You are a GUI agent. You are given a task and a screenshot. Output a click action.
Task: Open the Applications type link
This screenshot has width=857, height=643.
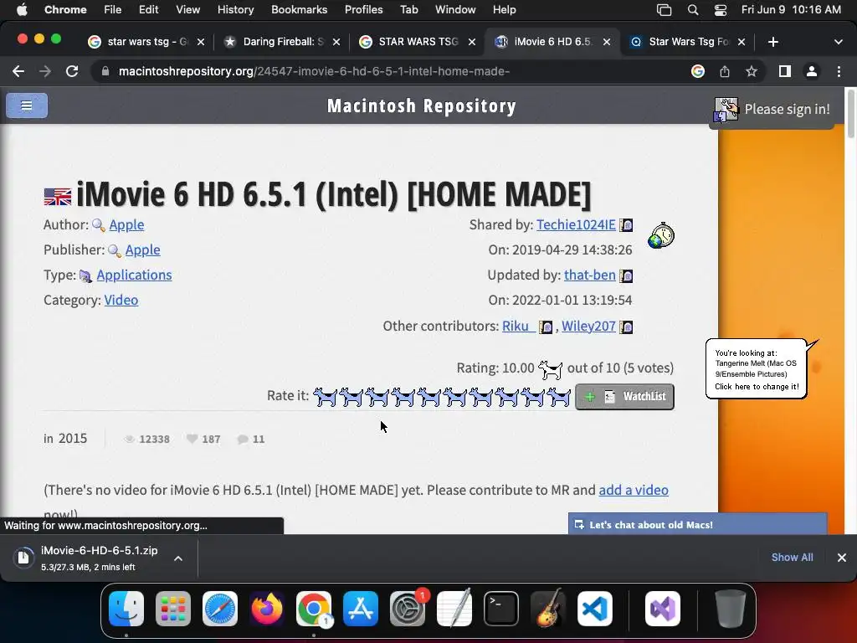[x=135, y=275]
